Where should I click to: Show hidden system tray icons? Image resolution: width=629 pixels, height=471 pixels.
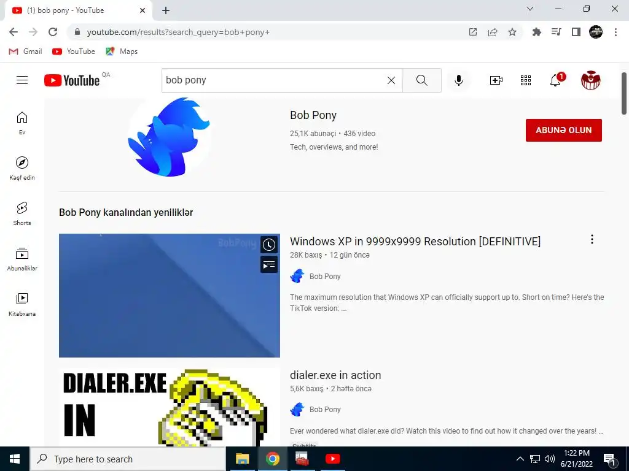(x=520, y=459)
